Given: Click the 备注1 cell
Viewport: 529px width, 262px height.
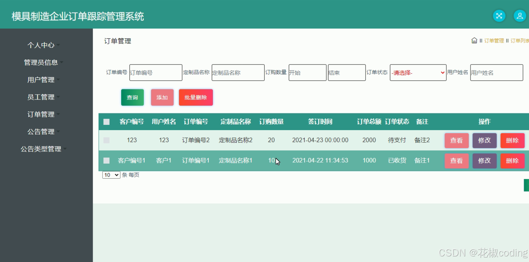Looking at the screenshot, I should [x=422, y=160].
